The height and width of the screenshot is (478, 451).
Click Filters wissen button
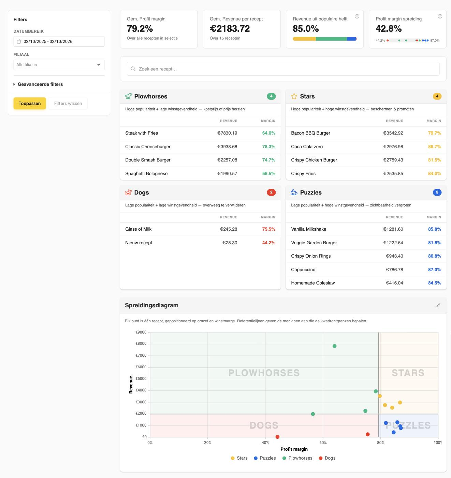point(68,104)
